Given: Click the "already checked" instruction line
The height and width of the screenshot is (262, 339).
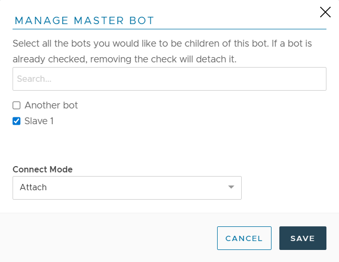Looking at the screenshot, I should (125, 59).
